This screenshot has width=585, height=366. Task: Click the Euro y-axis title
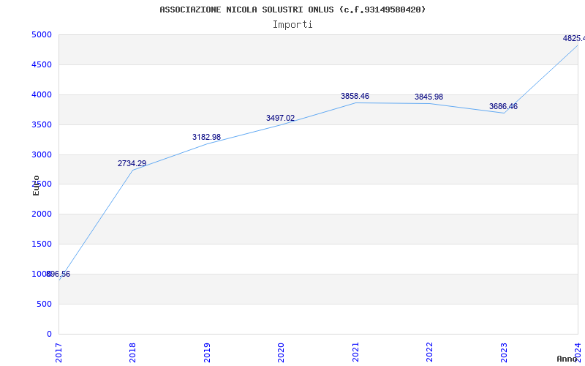point(36,185)
